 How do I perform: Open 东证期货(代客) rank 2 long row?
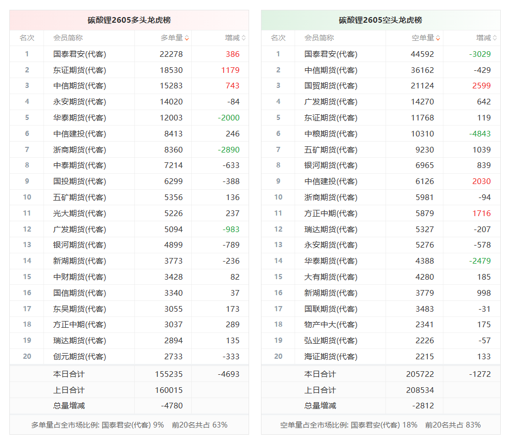click(x=129, y=70)
